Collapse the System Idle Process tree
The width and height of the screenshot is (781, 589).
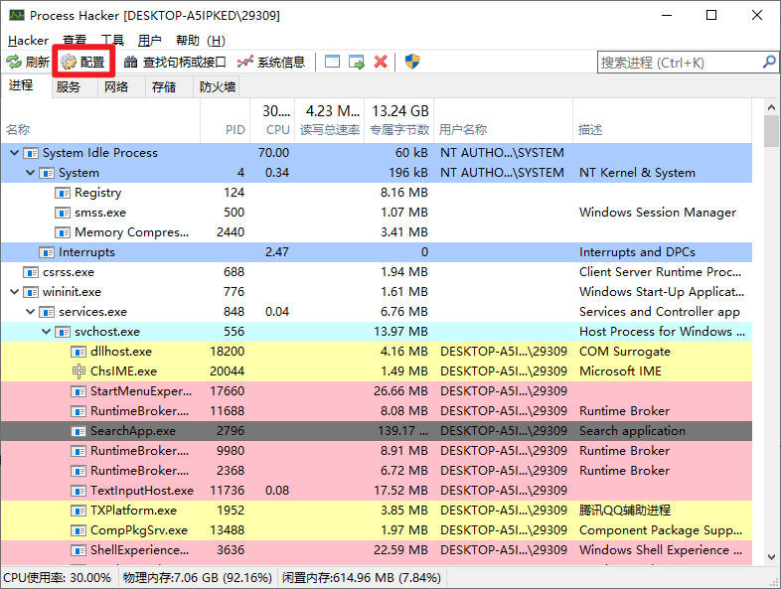point(14,153)
